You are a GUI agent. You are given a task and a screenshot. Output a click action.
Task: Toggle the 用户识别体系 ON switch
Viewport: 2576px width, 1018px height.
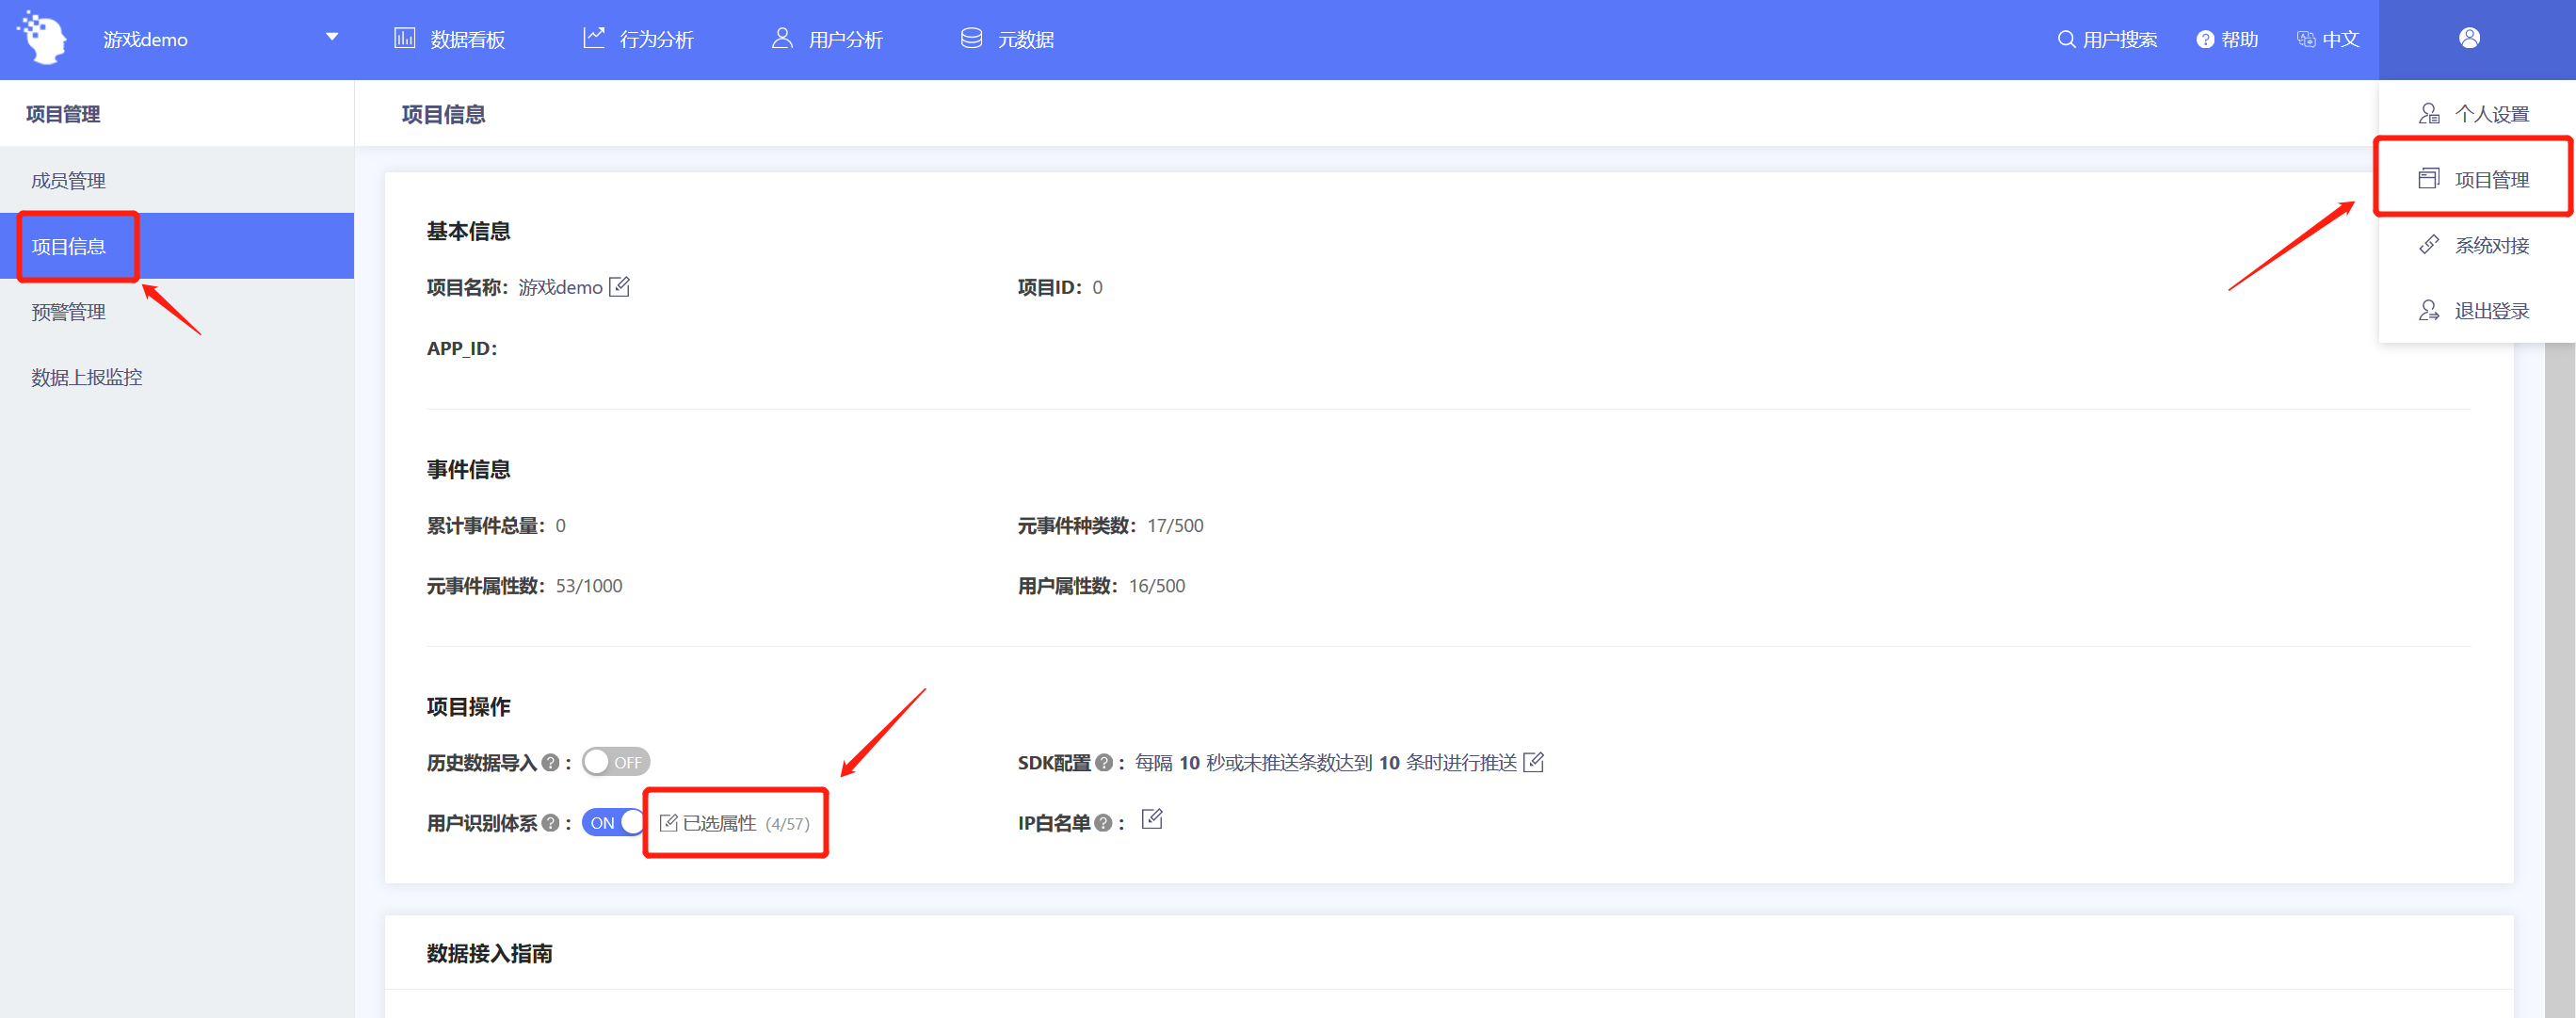tap(614, 823)
